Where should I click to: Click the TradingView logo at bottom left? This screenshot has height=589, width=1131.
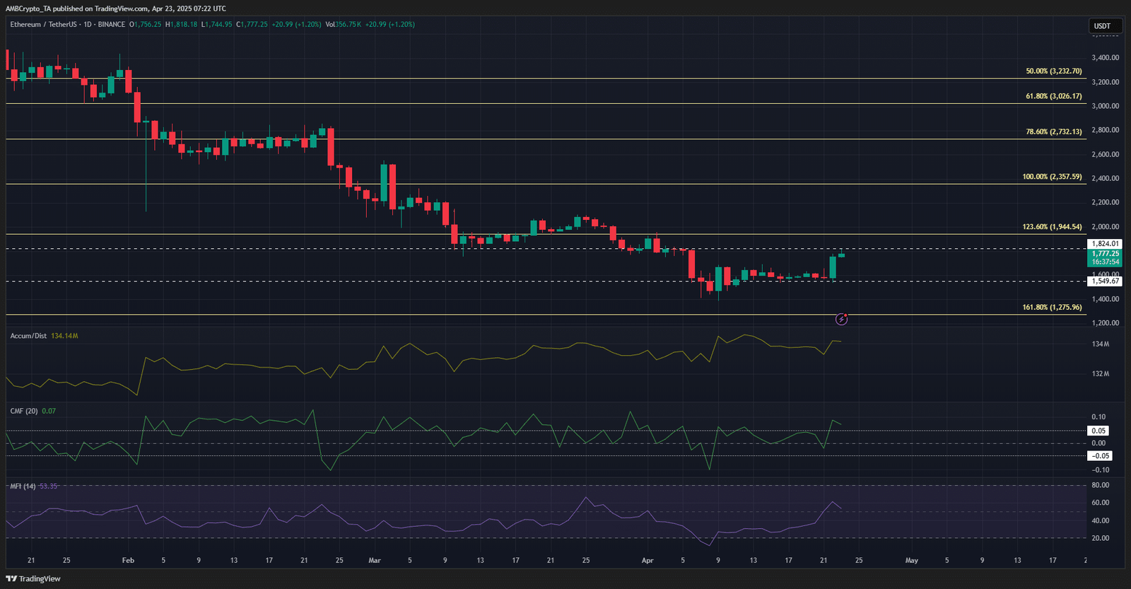(x=33, y=578)
